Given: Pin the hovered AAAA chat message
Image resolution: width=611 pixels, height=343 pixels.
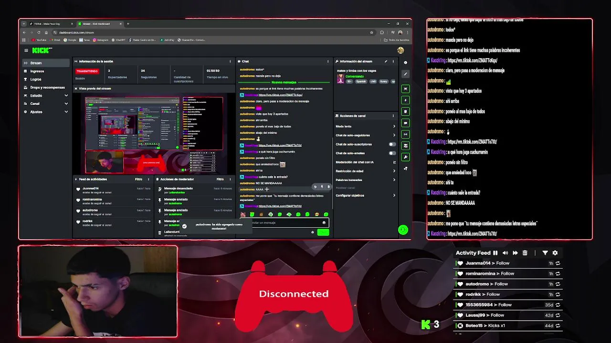Looking at the screenshot, I should (322, 187).
